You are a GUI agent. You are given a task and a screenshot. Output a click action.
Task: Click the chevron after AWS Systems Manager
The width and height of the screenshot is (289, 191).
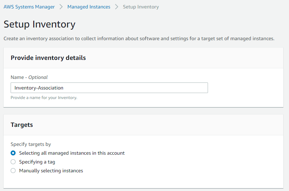tap(61, 7)
